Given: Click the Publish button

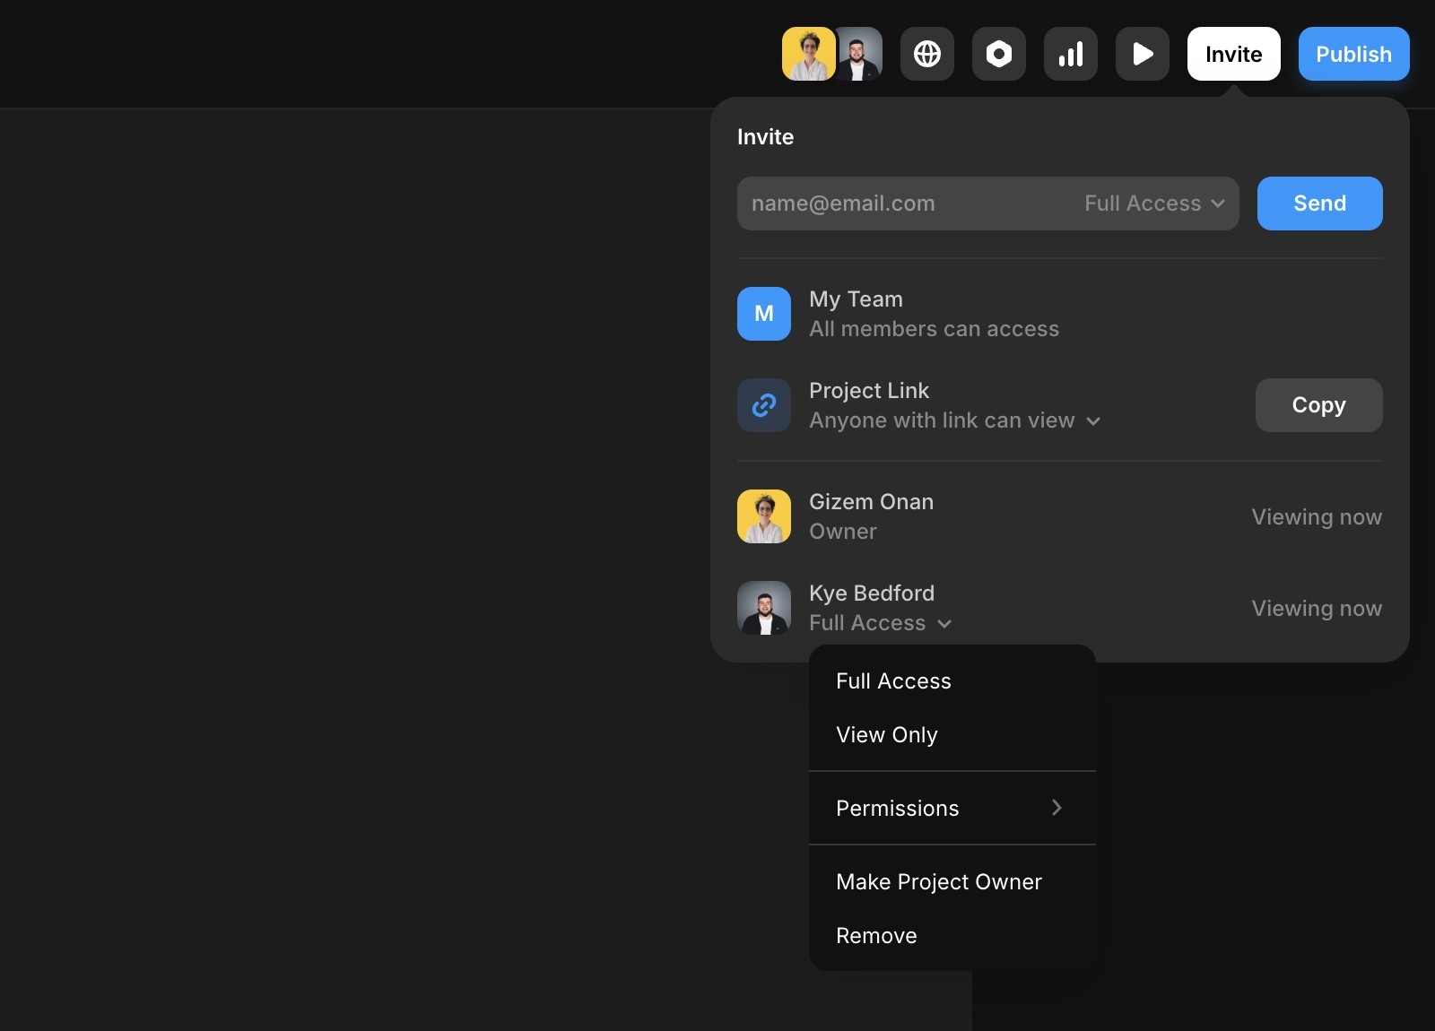Looking at the screenshot, I should pos(1354,54).
